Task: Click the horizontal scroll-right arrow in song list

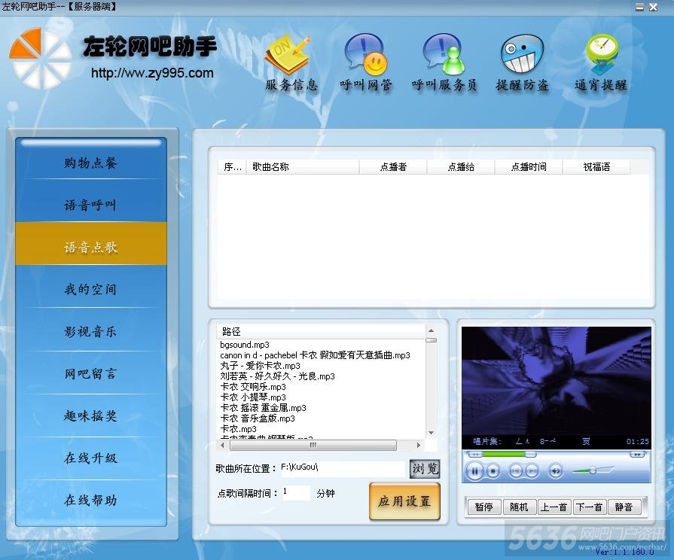Action: (x=418, y=446)
